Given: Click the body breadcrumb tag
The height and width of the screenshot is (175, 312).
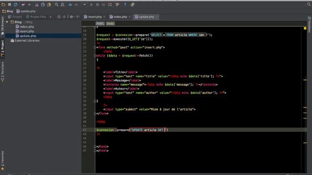Looking at the screenshot, I should [x=110, y=23].
